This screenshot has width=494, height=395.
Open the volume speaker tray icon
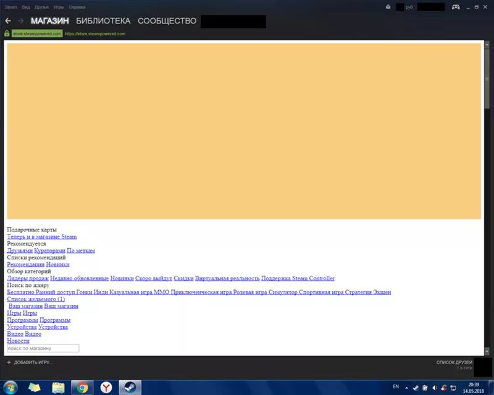click(x=435, y=388)
